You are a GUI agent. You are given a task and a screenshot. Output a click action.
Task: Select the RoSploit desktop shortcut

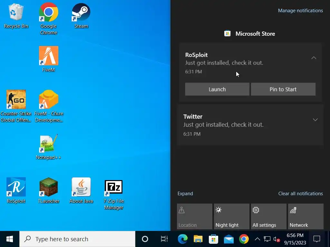[16, 190]
